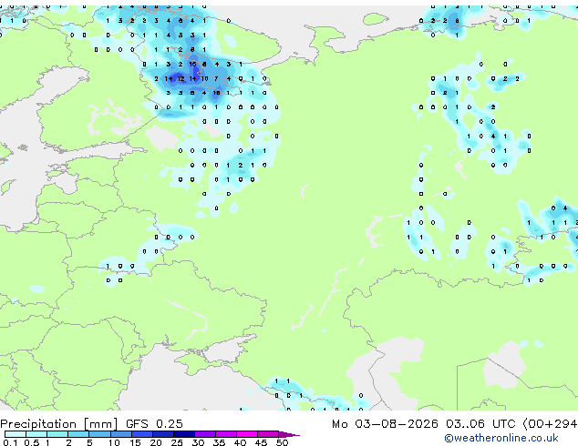Click the 1–2 mm legend swatch

click(57, 434)
